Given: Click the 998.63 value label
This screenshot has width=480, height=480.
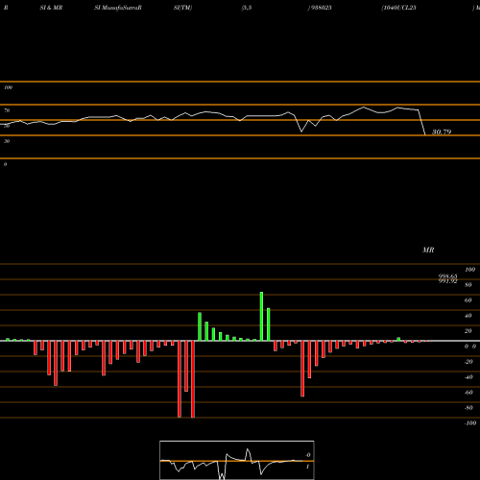Looking at the screenshot, I should pos(447,276).
